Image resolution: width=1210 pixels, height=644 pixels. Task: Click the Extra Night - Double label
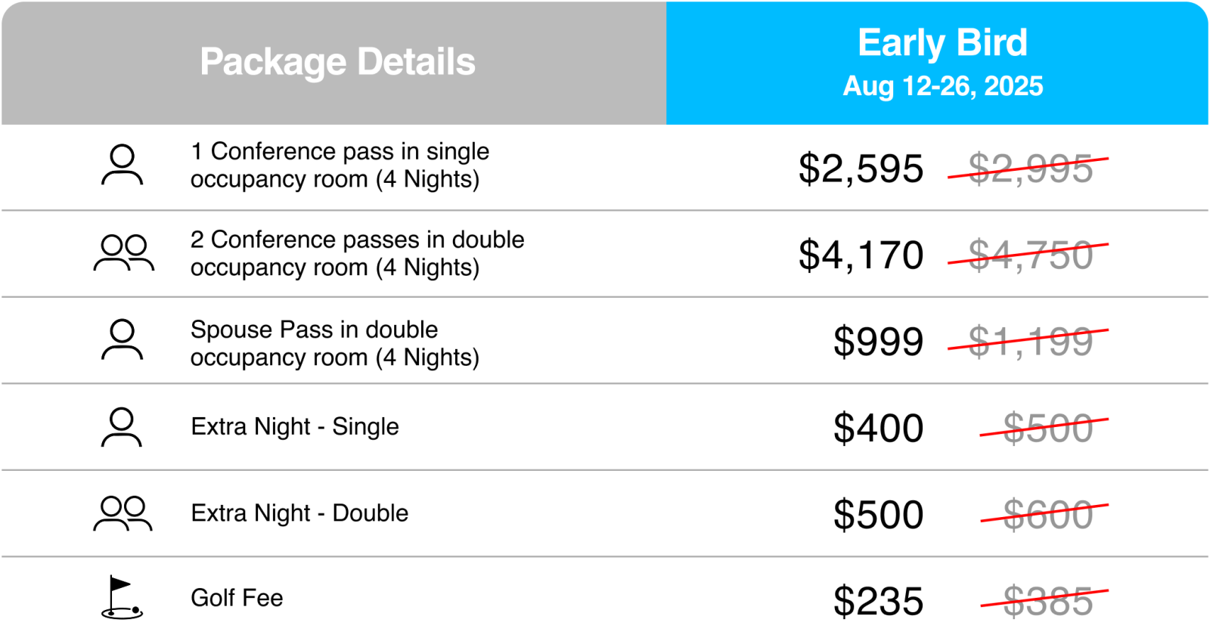299,513
